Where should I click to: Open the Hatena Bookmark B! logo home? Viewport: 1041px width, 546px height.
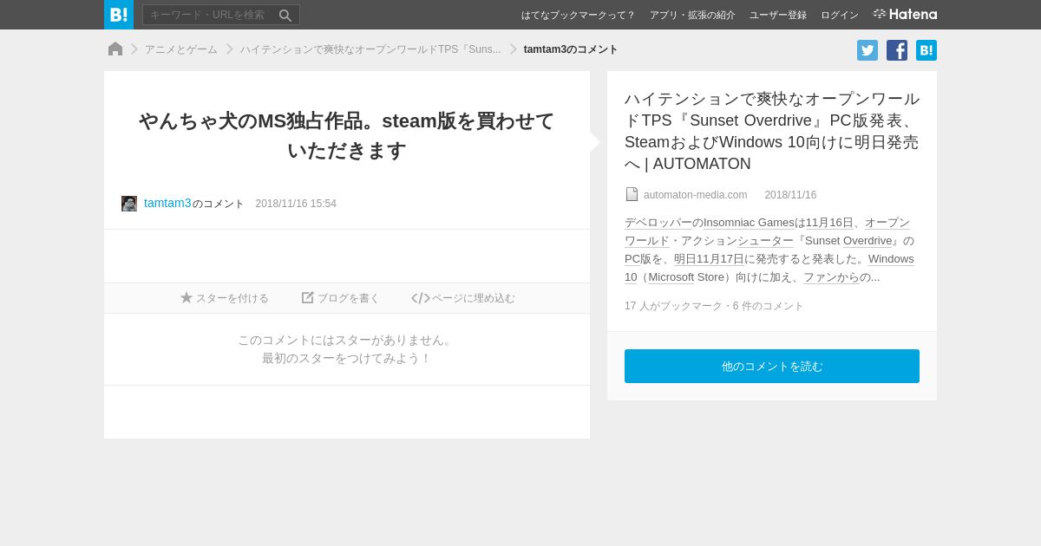tap(119, 15)
